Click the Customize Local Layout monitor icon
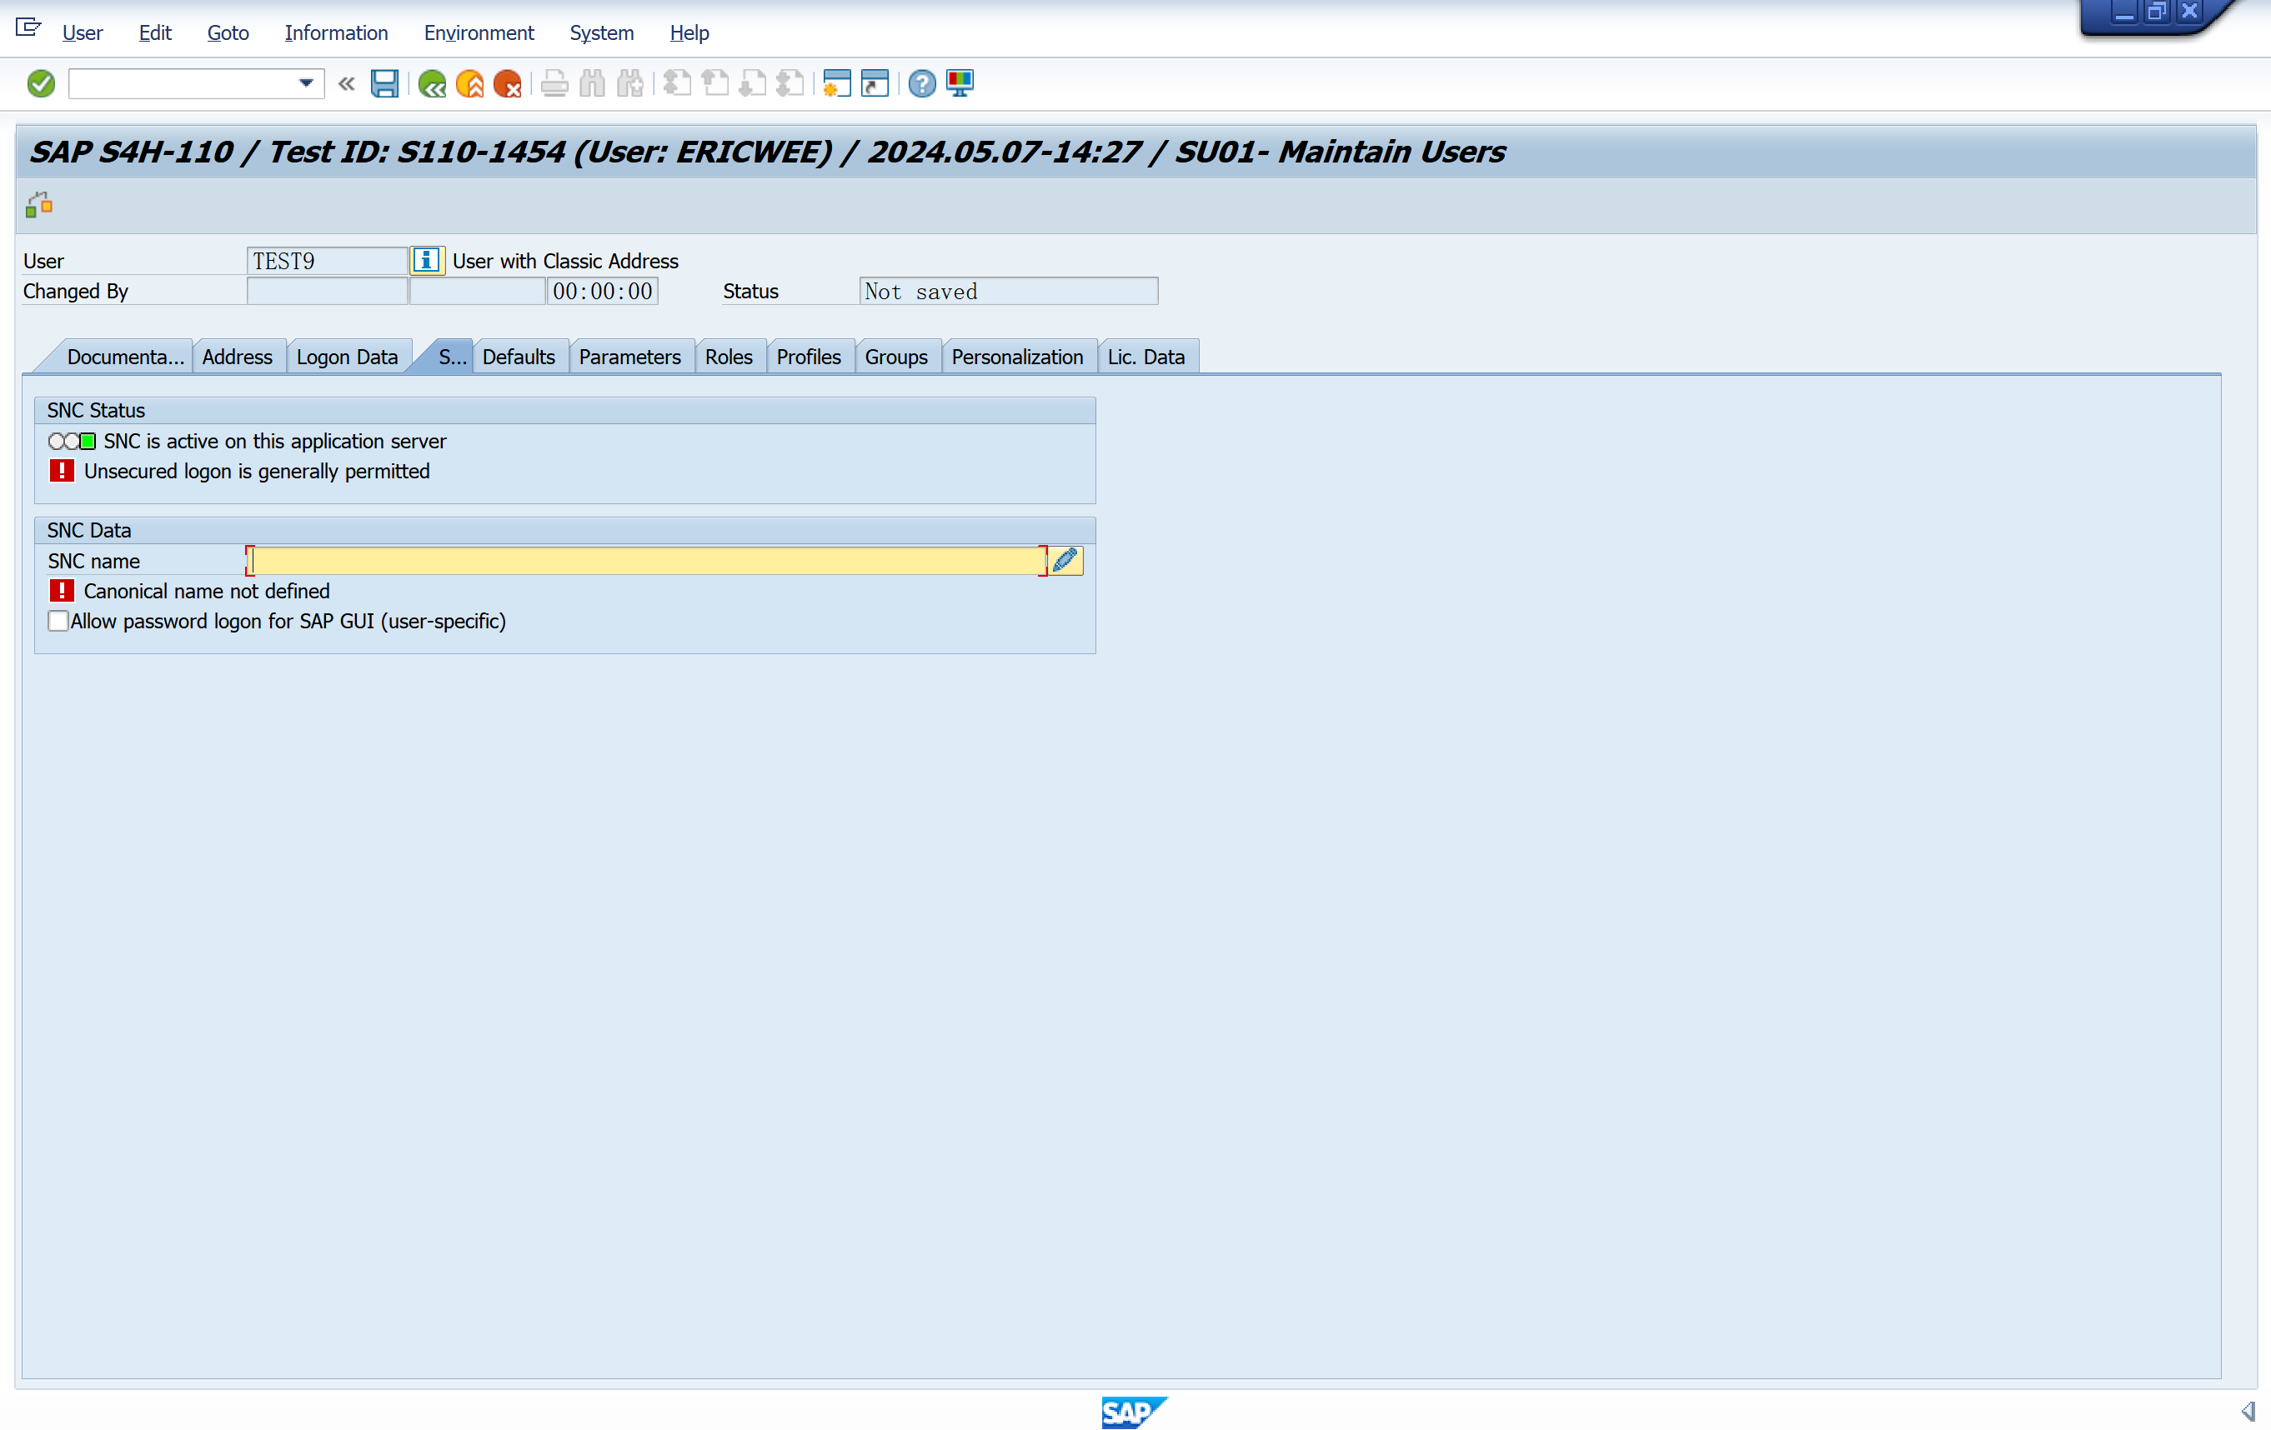 click(x=959, y=84)
